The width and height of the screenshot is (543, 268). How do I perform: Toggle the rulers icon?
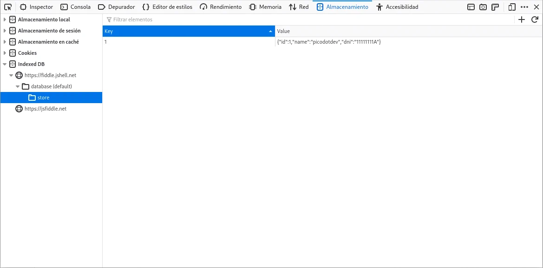coord(495,7)
